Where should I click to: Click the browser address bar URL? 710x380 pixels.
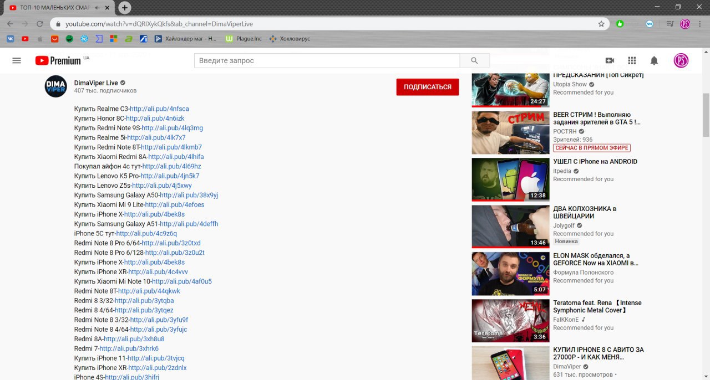point(159,24)
